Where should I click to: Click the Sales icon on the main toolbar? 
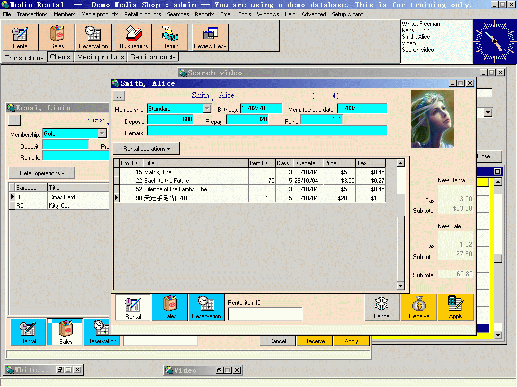click(x=57, y=37)
